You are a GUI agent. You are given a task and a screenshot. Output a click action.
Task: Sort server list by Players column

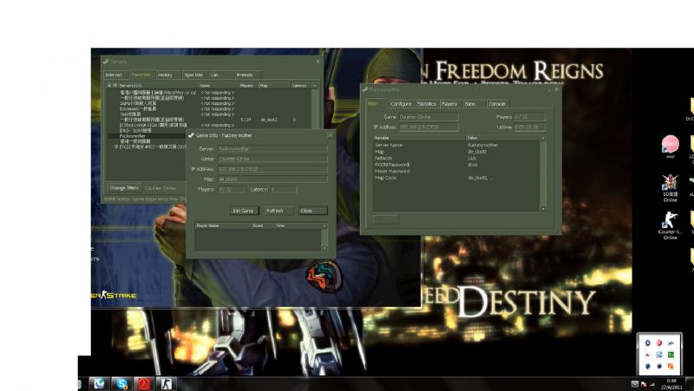click(x=249, y=85)
